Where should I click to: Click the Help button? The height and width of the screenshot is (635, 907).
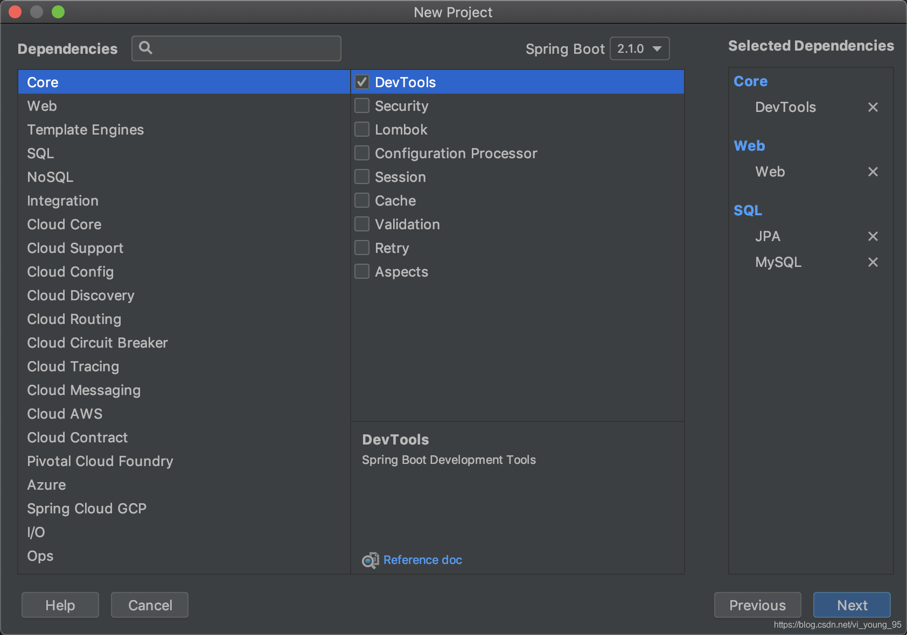60,605
